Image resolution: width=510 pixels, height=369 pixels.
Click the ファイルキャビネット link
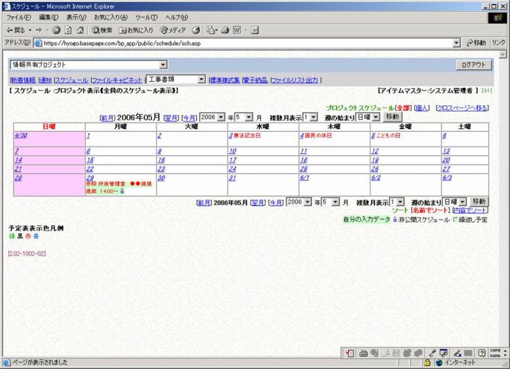click(117, 80)
